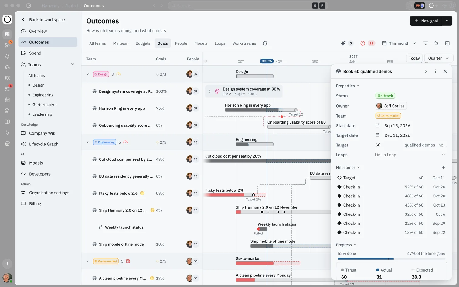Click the plus icon at the rail bottom
This screenshot has width=459, height=287.
7,264
